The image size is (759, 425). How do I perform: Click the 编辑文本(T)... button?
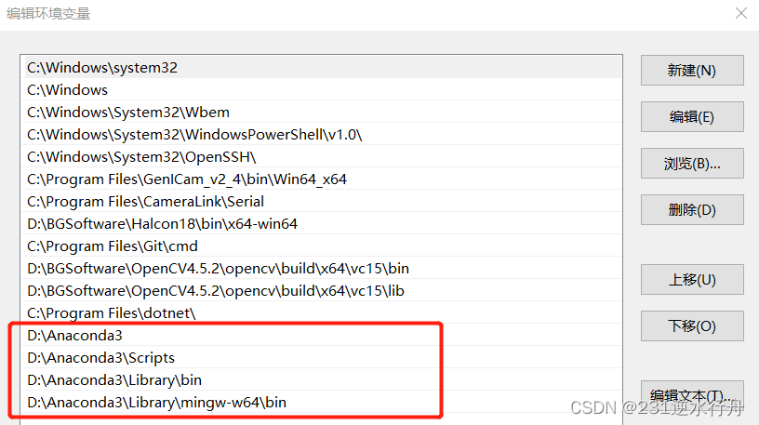tap(692, 395)
